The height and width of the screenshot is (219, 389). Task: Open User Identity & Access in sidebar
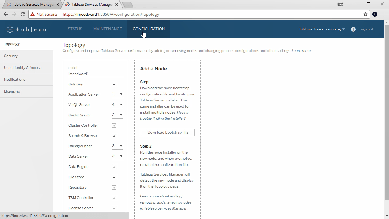[27, 68]
